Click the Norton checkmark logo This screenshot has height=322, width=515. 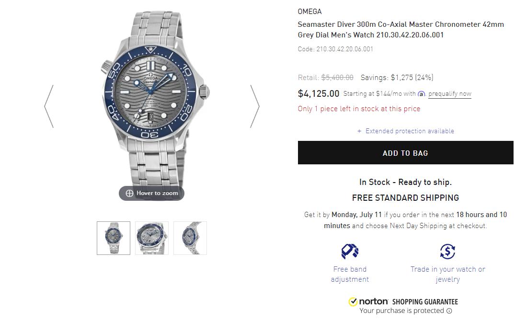point(353,301)
